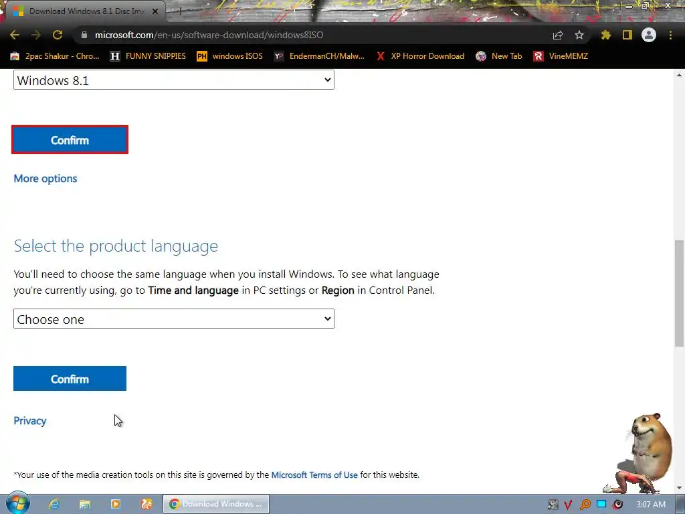Bookmark this page with the star icon
Viewport: 685px width, 514px height.
point(579,35)
